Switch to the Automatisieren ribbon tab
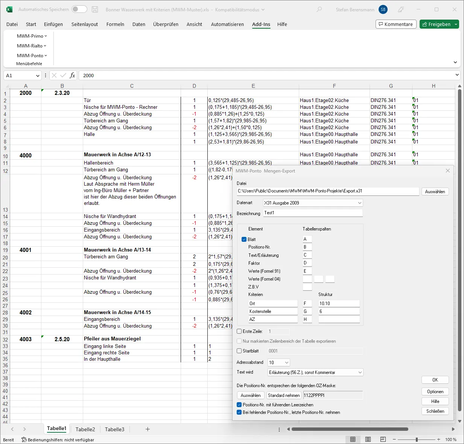This screenshot has height=444, width=464. tap(227, 24)
